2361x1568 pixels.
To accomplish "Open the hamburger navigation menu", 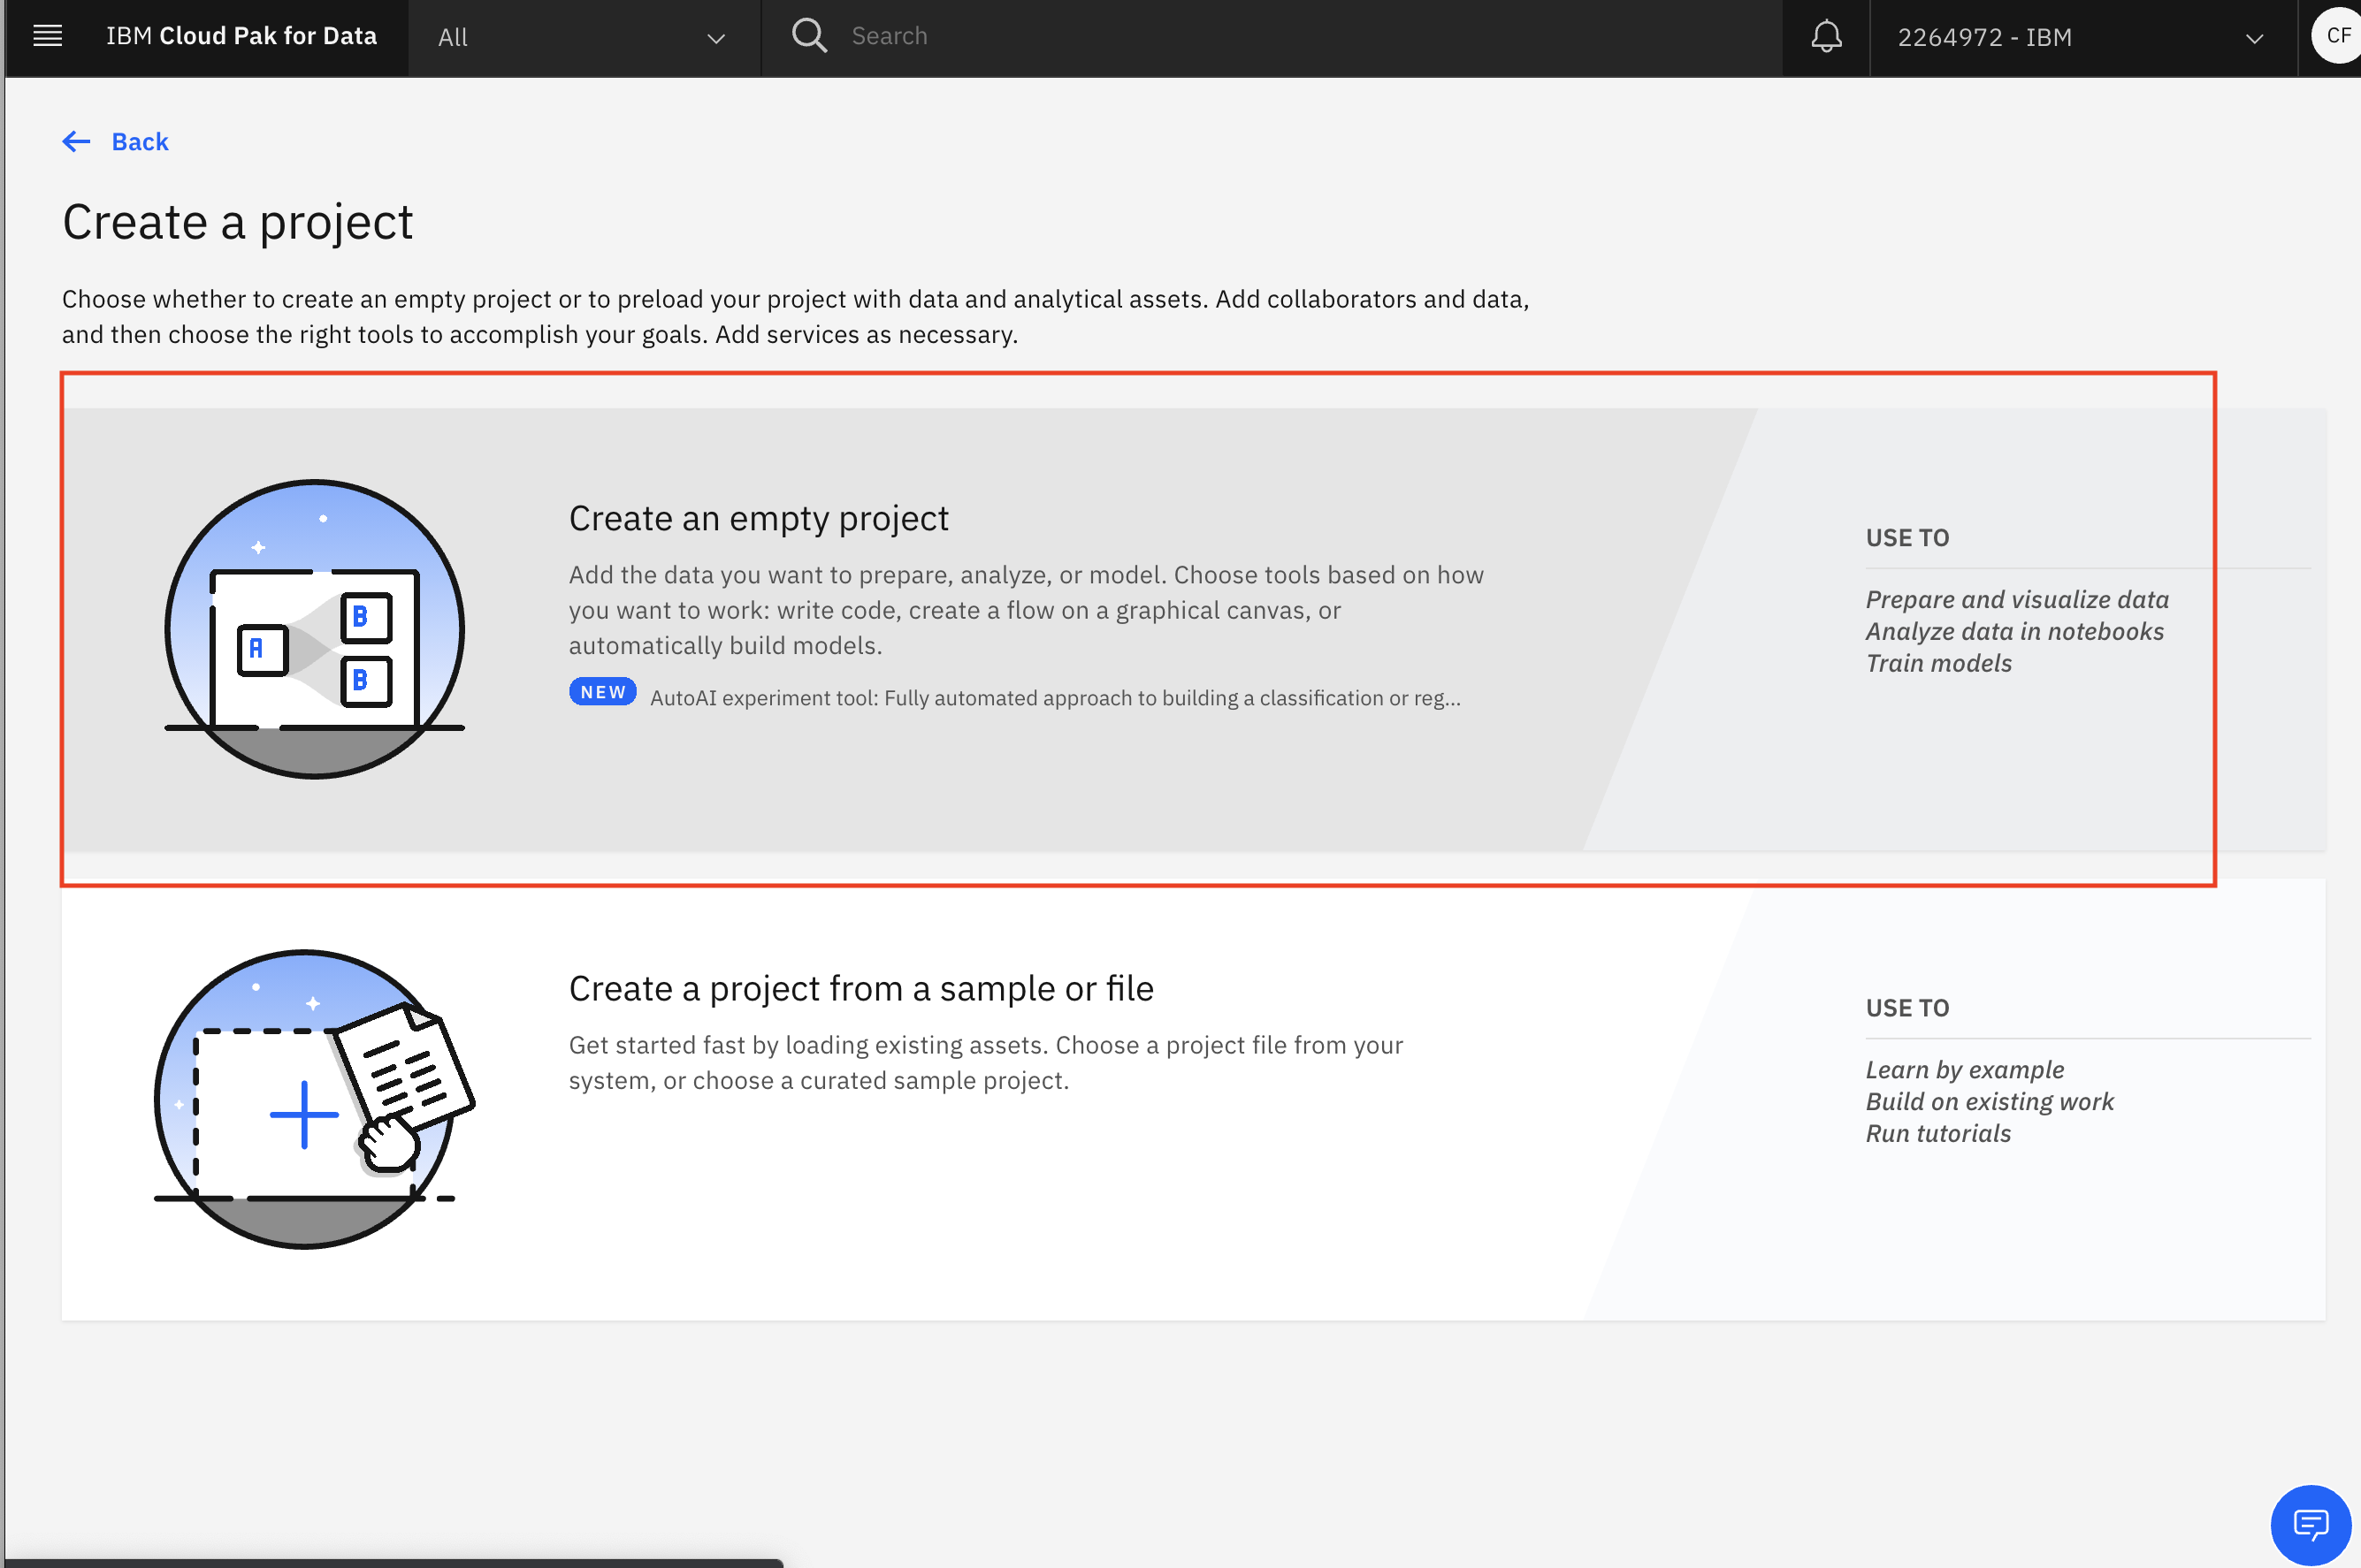I will 47,37.
